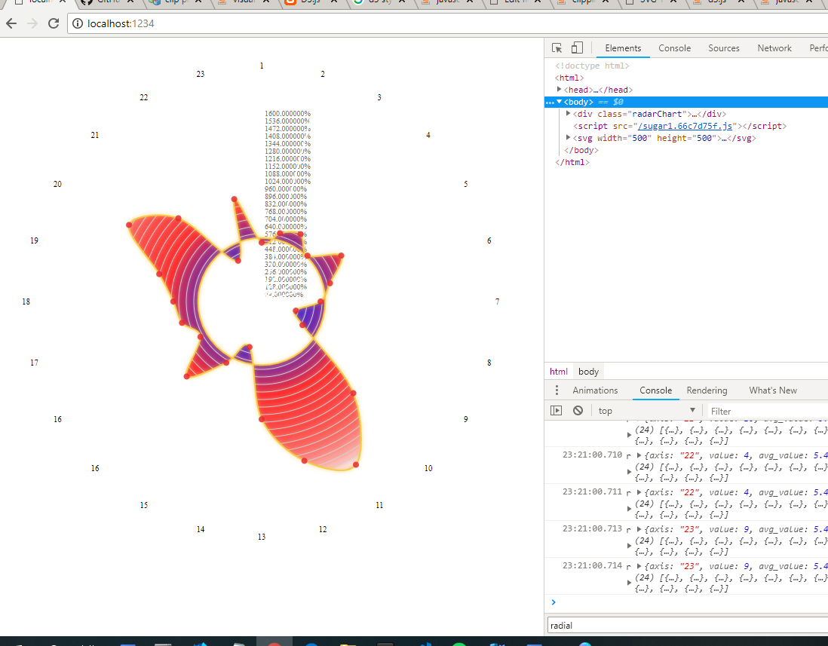
Task: Select the Console drawer tab
Action: pyautogui.click(x=655, y=390)
